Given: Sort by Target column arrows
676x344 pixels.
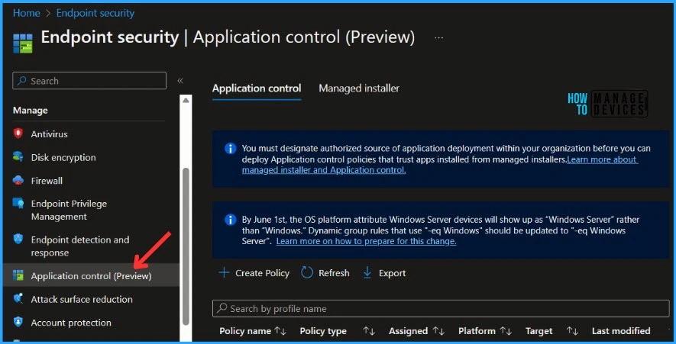Looking at the screenshot, I should coord(572,331).
